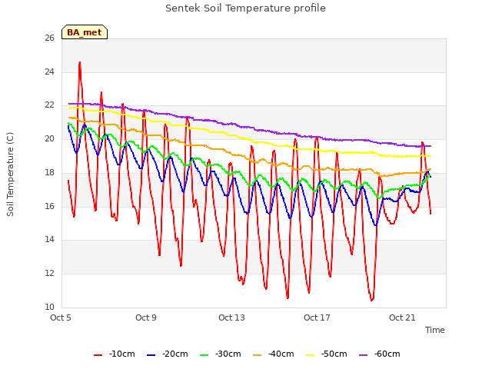Select the chart title Sentek Soil Temperature profile
Image resolution: width=492 pixels, height=369 pixels.
(245, 8)
